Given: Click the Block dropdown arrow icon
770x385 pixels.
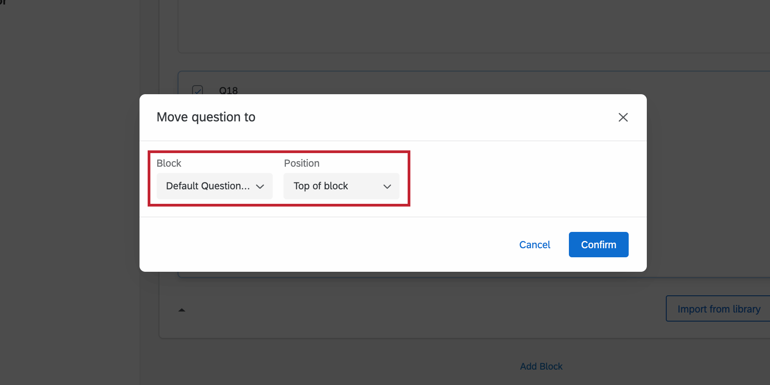Looking at the screenshot, I should (x=260, y=186).
